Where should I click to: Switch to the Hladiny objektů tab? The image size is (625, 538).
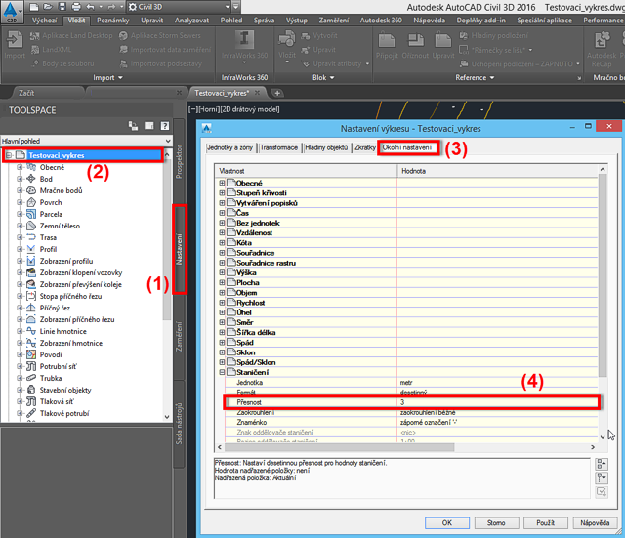coord(326,147)
